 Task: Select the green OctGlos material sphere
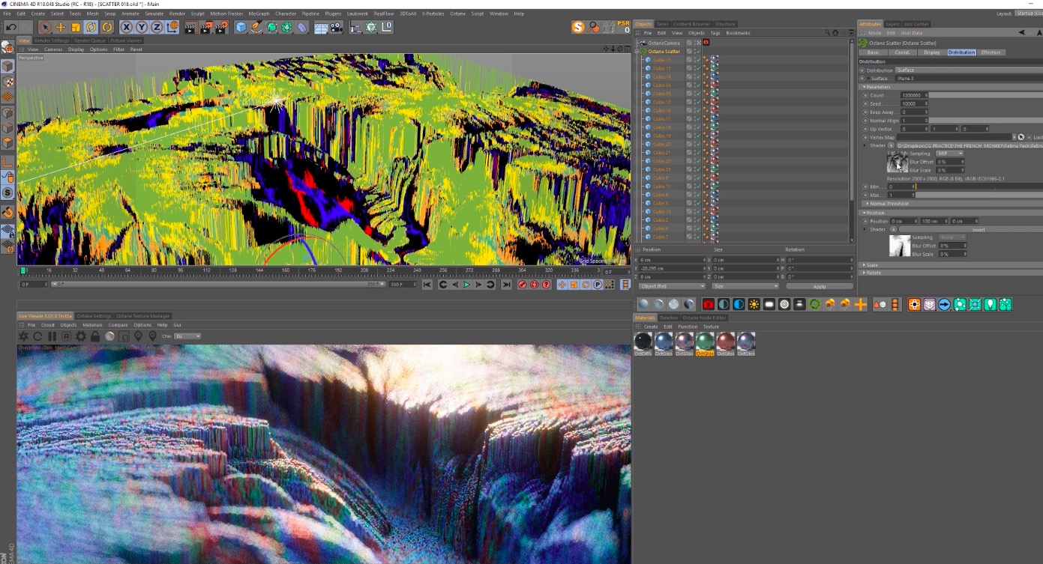coord(705,342)
